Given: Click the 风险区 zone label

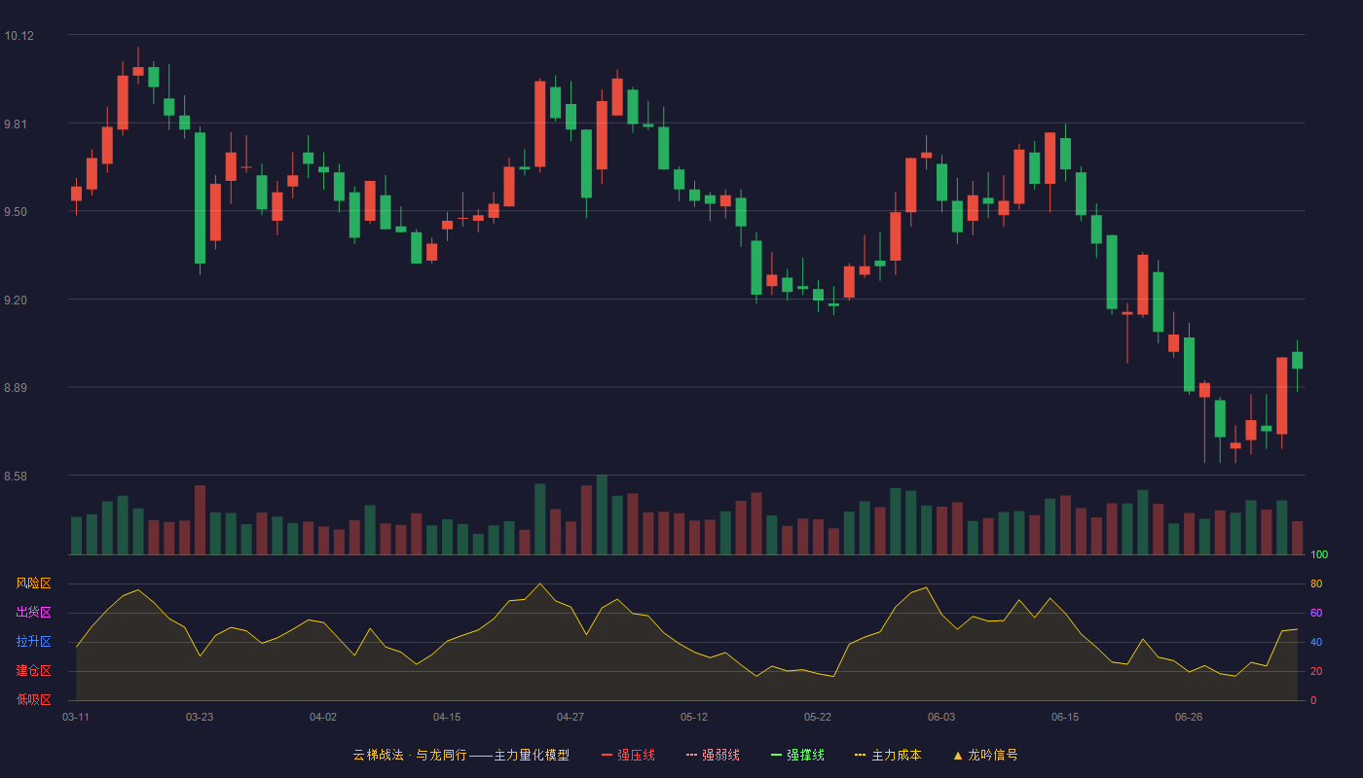Looking at the screenshot, I should point(33,583).
